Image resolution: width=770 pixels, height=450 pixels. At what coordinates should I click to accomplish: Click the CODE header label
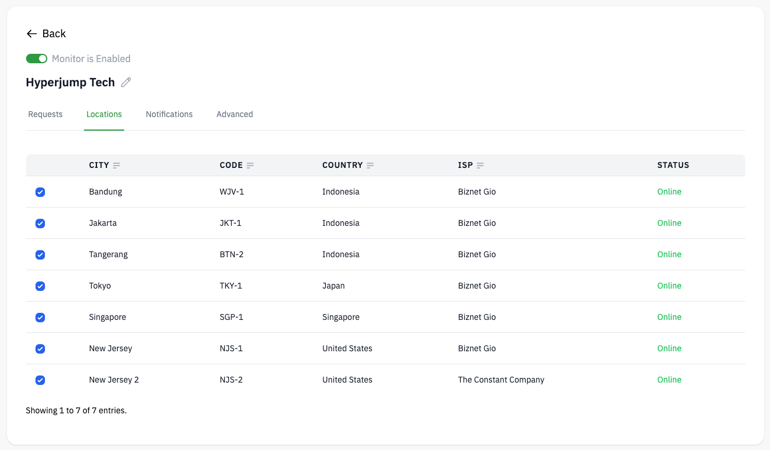[231, 165]
